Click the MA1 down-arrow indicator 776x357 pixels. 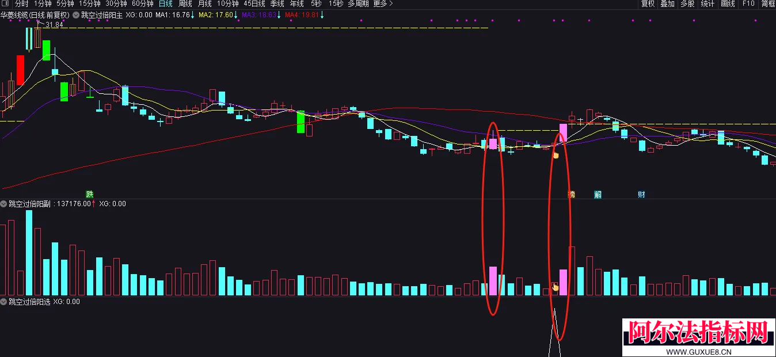tap(192, 15)
